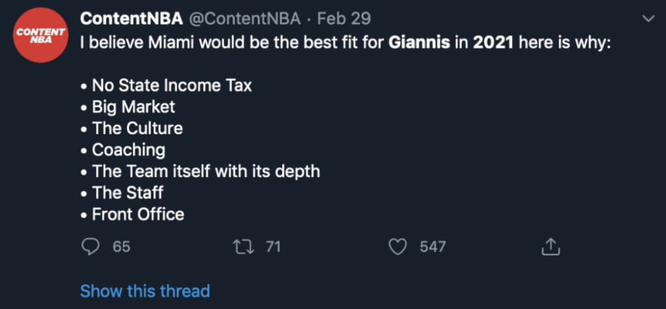
Task: Click the bold Giannis text
Action: tap(420, 43)
